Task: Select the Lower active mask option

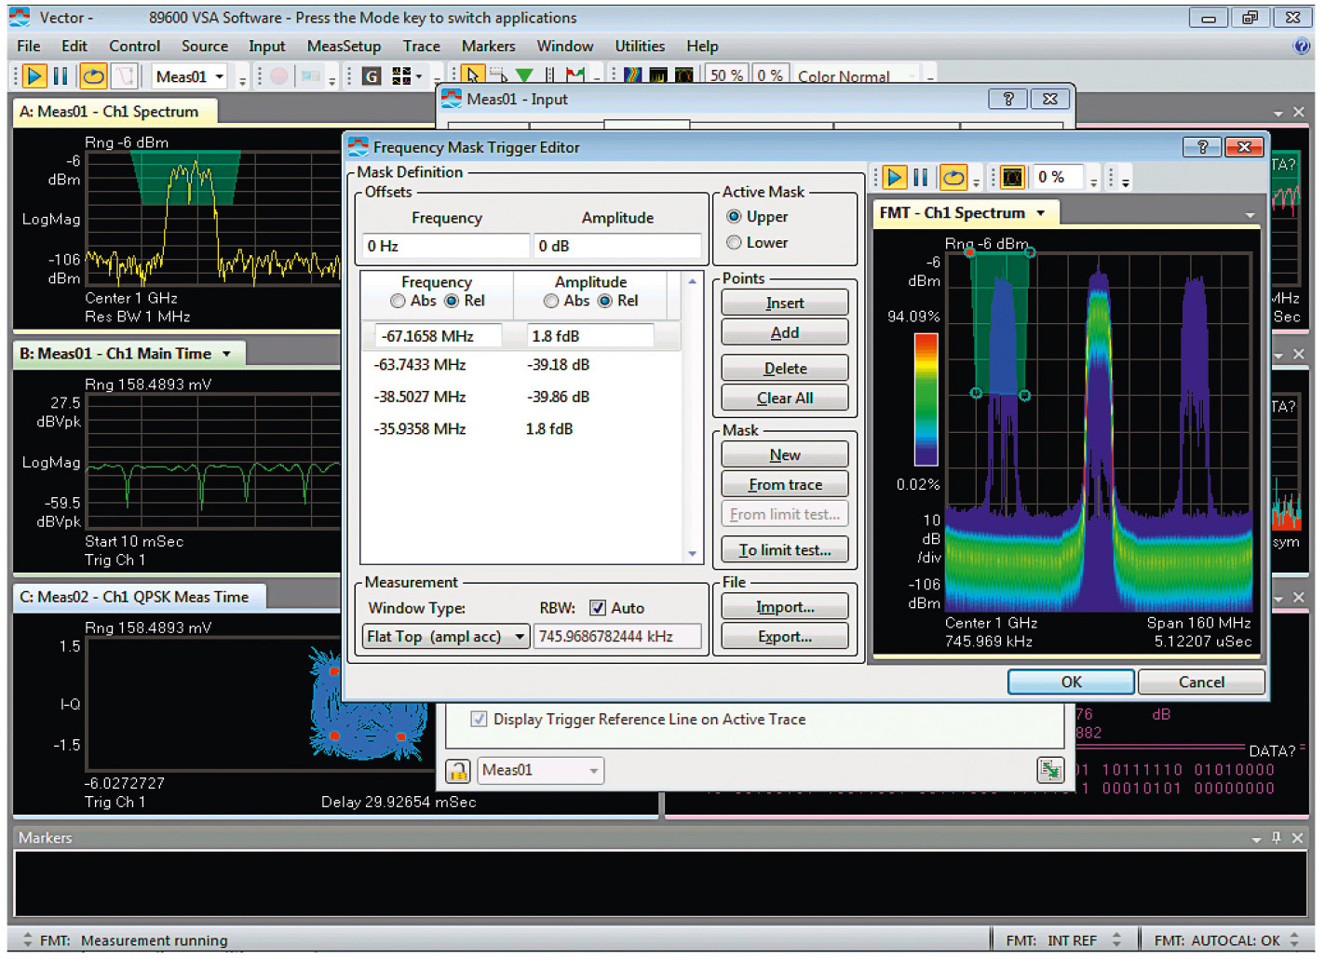Action: click(x=735, y=243)
